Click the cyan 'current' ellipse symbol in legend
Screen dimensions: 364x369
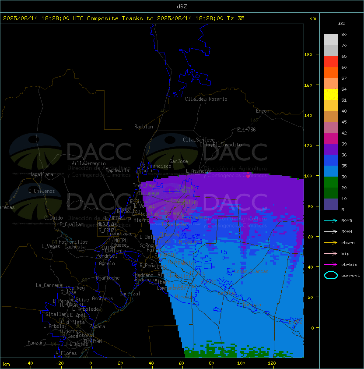[x=331, y=275]
